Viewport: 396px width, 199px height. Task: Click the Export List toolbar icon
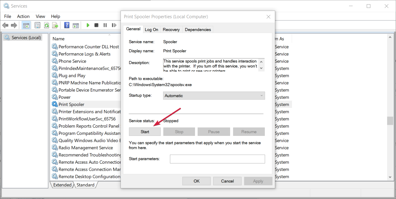tap(55, 25)
